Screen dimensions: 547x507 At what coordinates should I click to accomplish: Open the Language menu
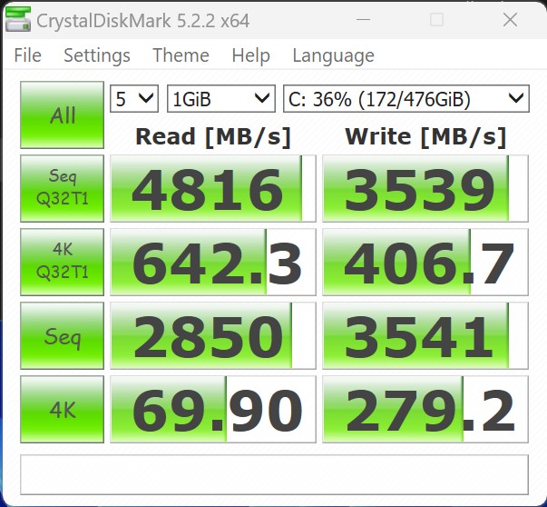click(333, 55)
